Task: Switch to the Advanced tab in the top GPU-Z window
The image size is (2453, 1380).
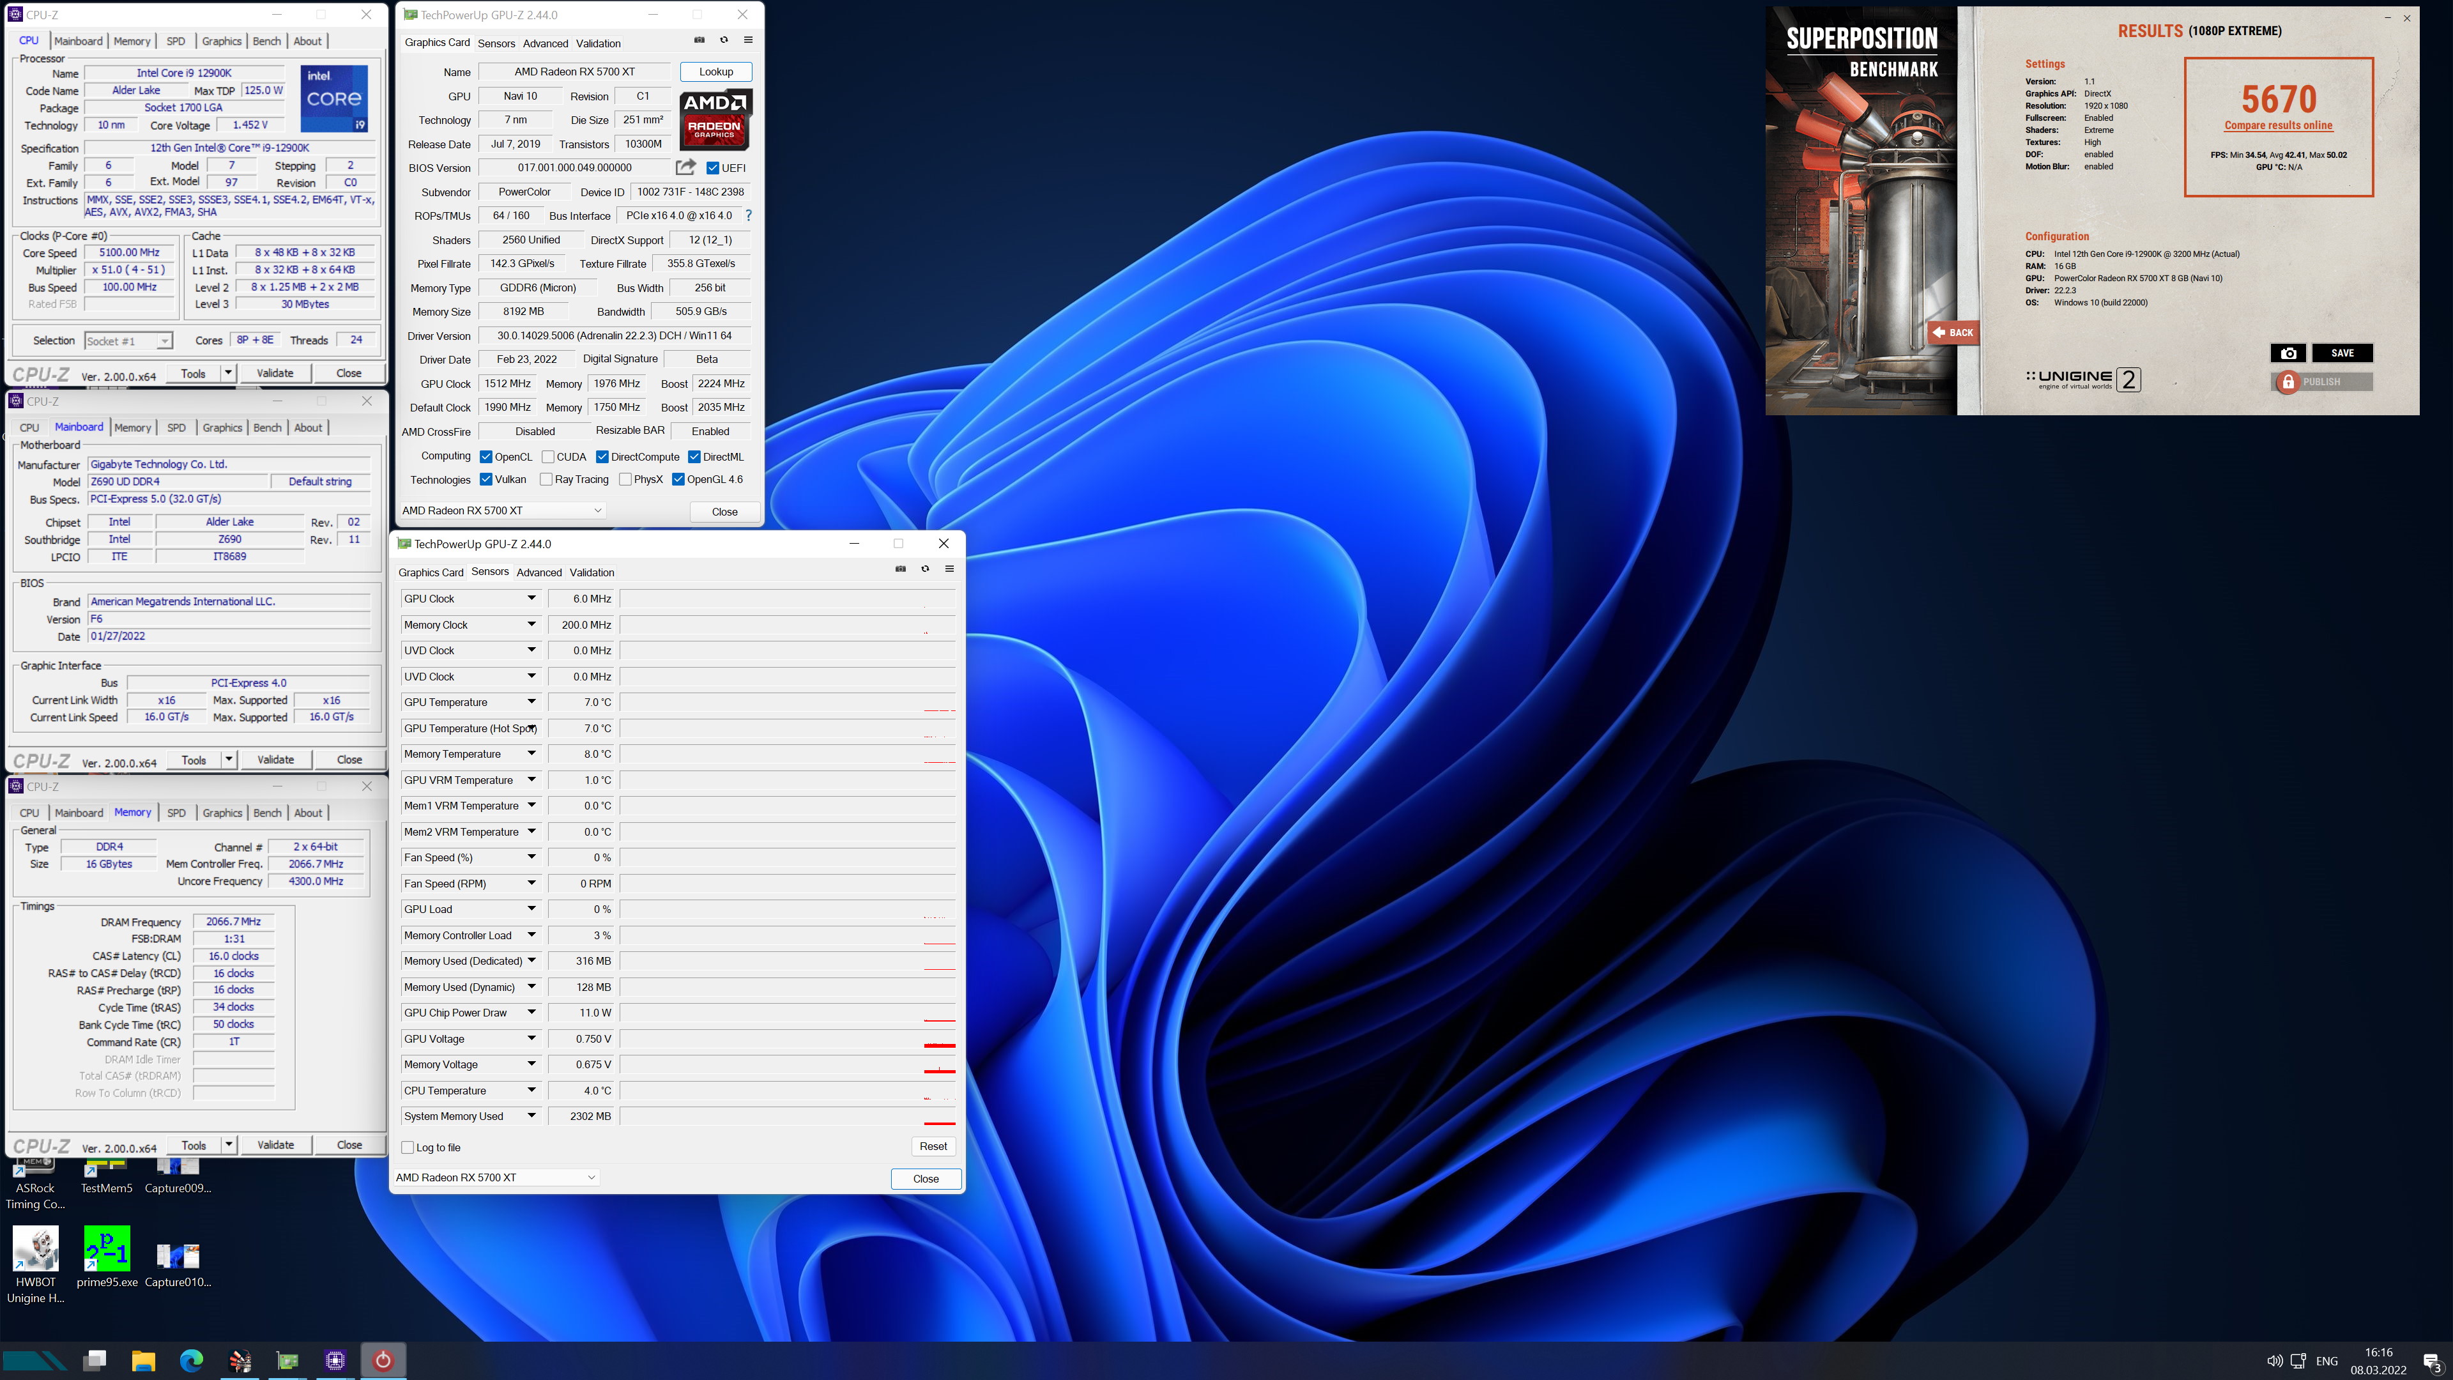Action: point(546,43)
